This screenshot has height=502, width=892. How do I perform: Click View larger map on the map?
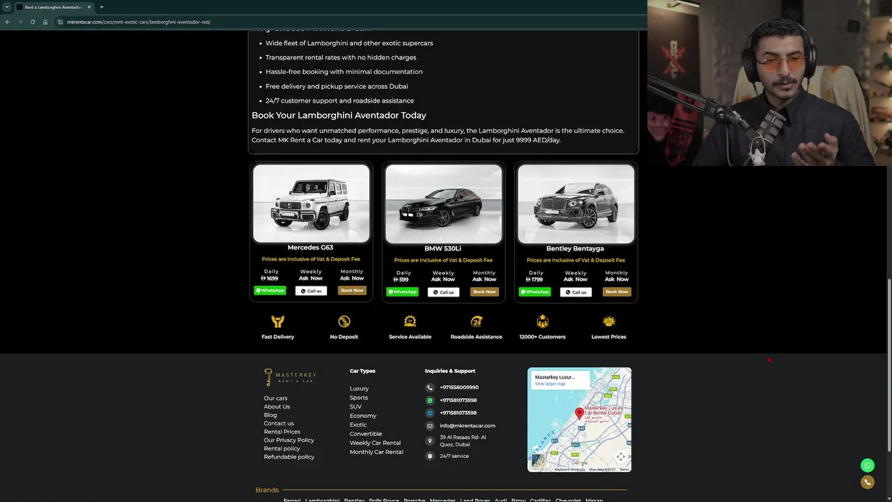coord(550,383)
